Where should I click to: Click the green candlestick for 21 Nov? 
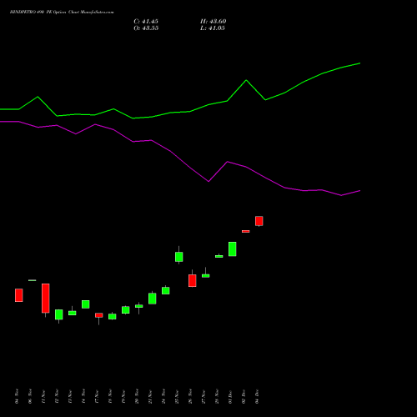pos(153,299)
